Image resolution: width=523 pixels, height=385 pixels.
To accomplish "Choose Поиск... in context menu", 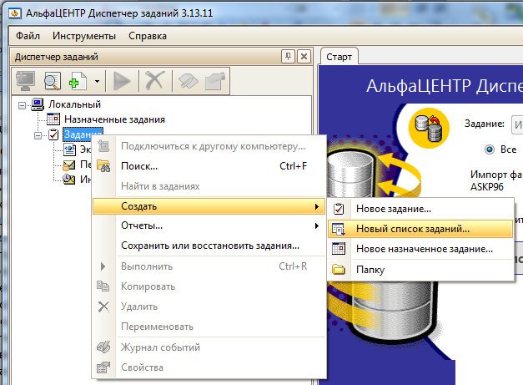I will tap(209, 166).
